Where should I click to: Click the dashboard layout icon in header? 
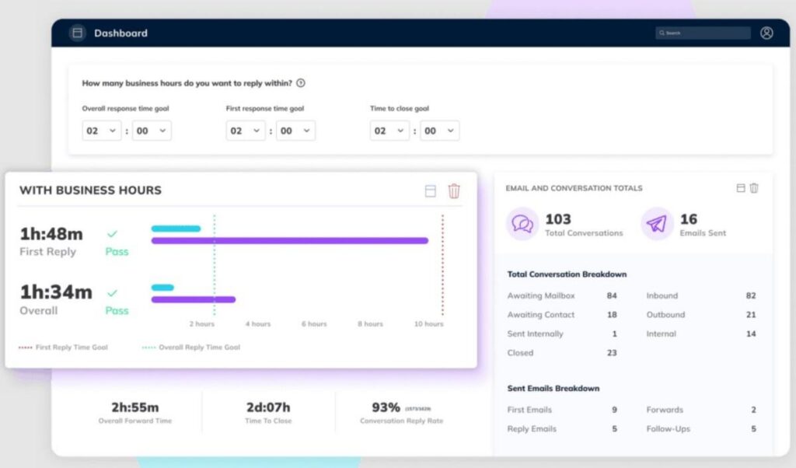pos(76,33)
